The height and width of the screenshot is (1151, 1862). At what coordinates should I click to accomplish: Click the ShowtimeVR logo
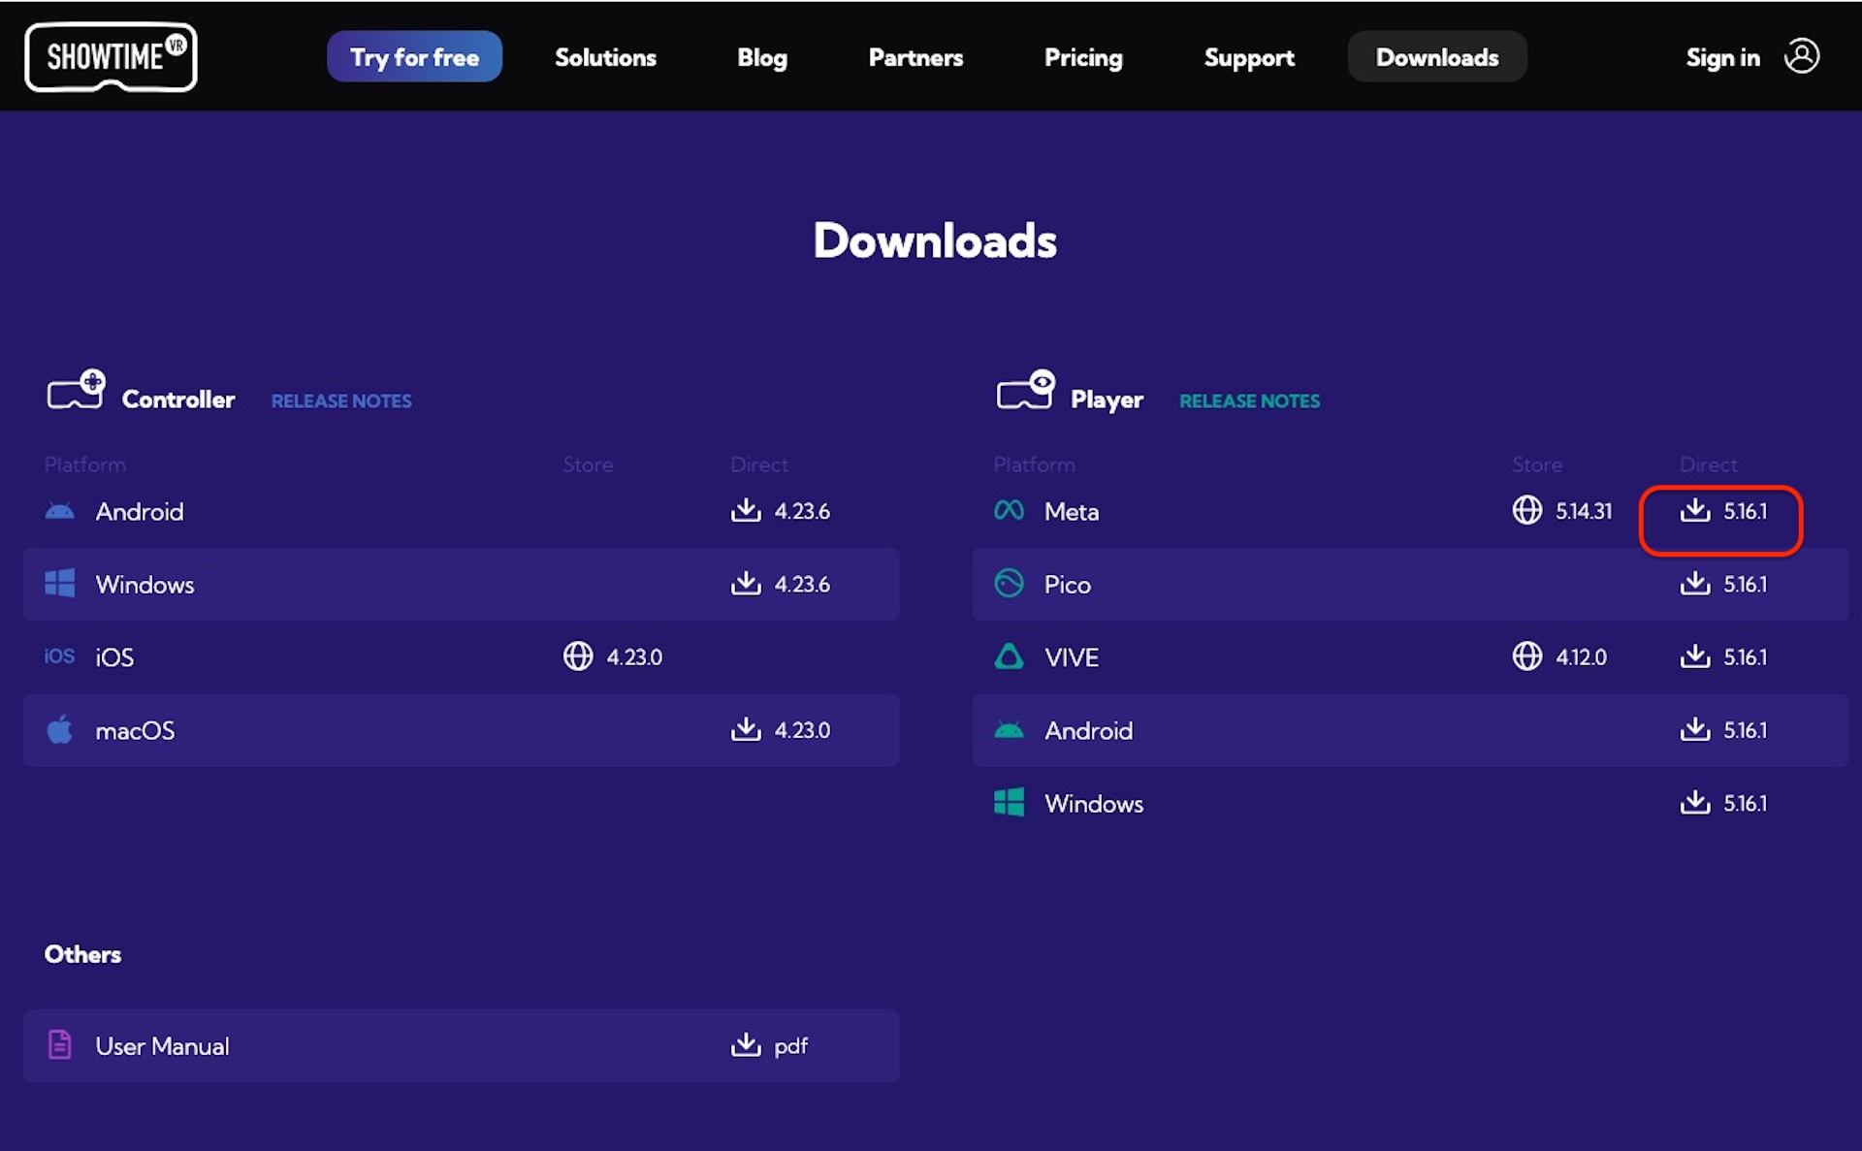coord(111,57)
